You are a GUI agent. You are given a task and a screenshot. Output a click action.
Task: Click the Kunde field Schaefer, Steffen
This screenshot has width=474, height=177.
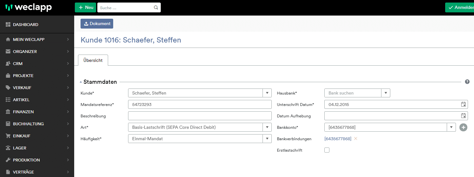196,93
